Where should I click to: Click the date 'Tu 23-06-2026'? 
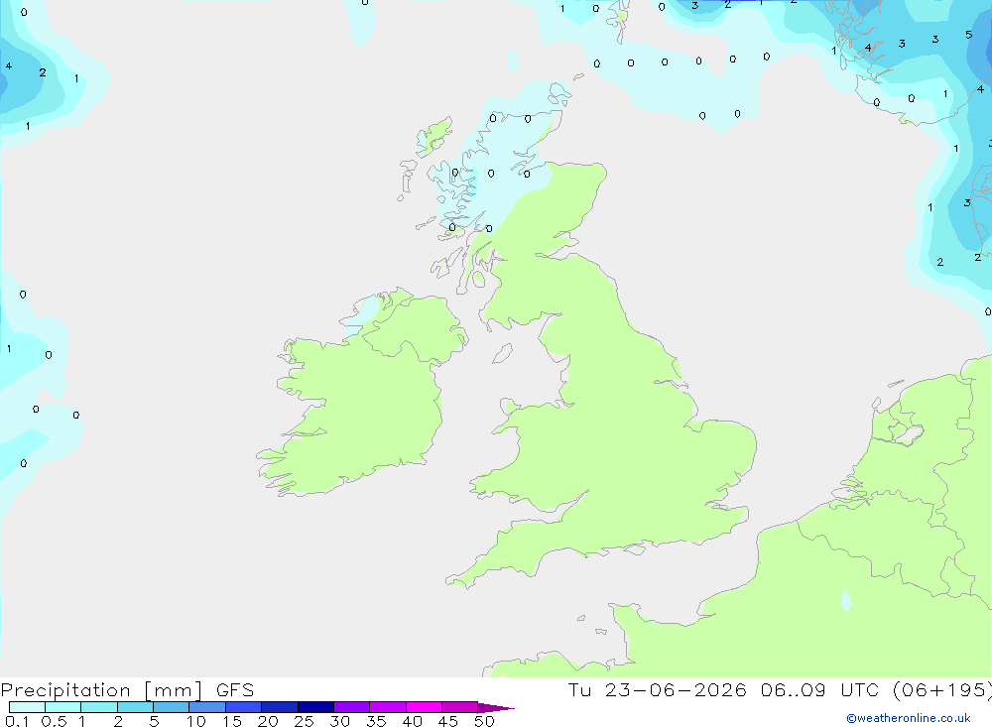[658, 690]
